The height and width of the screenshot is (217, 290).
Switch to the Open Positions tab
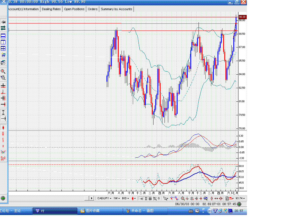pyautogui.click(x=74, y=9)
